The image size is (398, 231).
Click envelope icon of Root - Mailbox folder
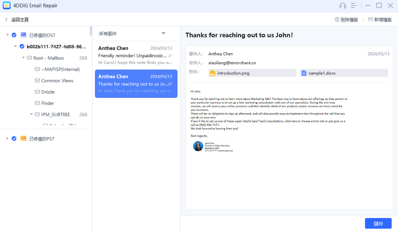tap(30, 58)
